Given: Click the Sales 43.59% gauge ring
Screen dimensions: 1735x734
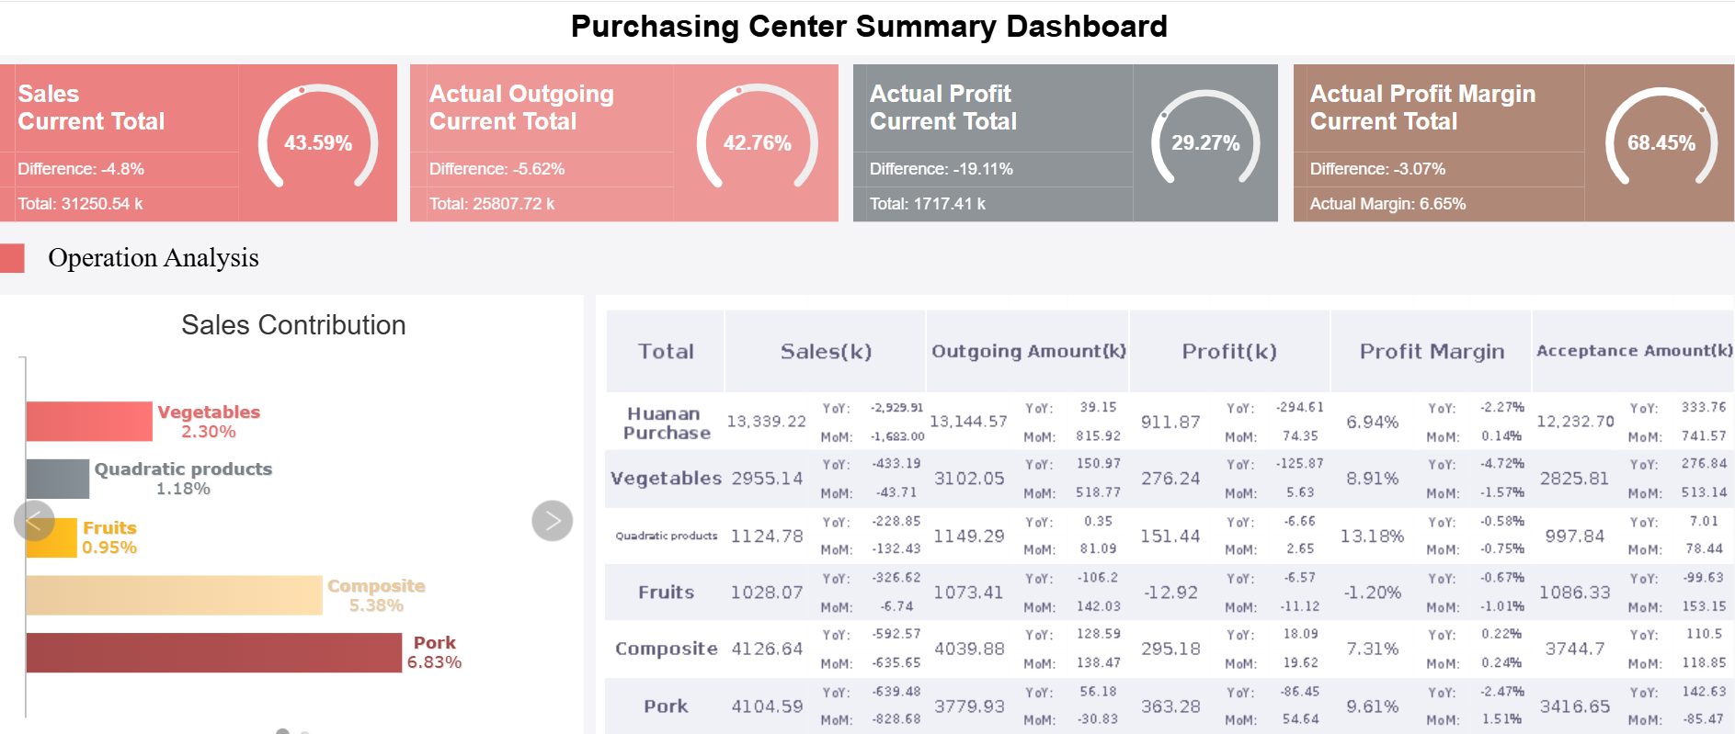Looking at the screenshot, I should coord(318,141).
